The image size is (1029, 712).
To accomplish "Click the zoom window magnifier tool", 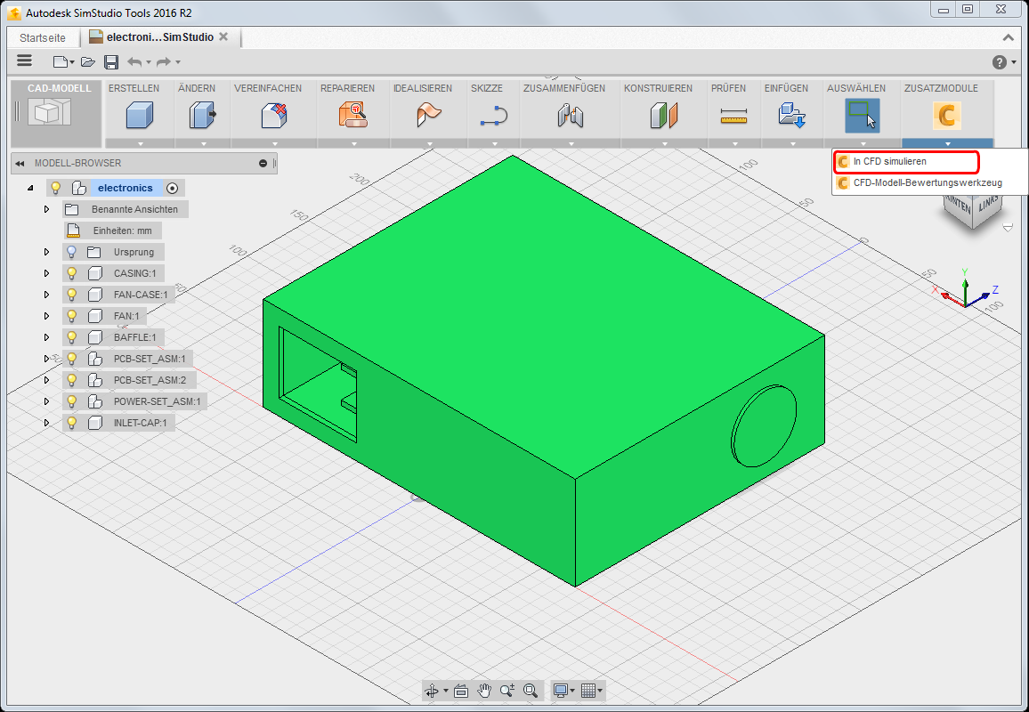I will point(531,691).
